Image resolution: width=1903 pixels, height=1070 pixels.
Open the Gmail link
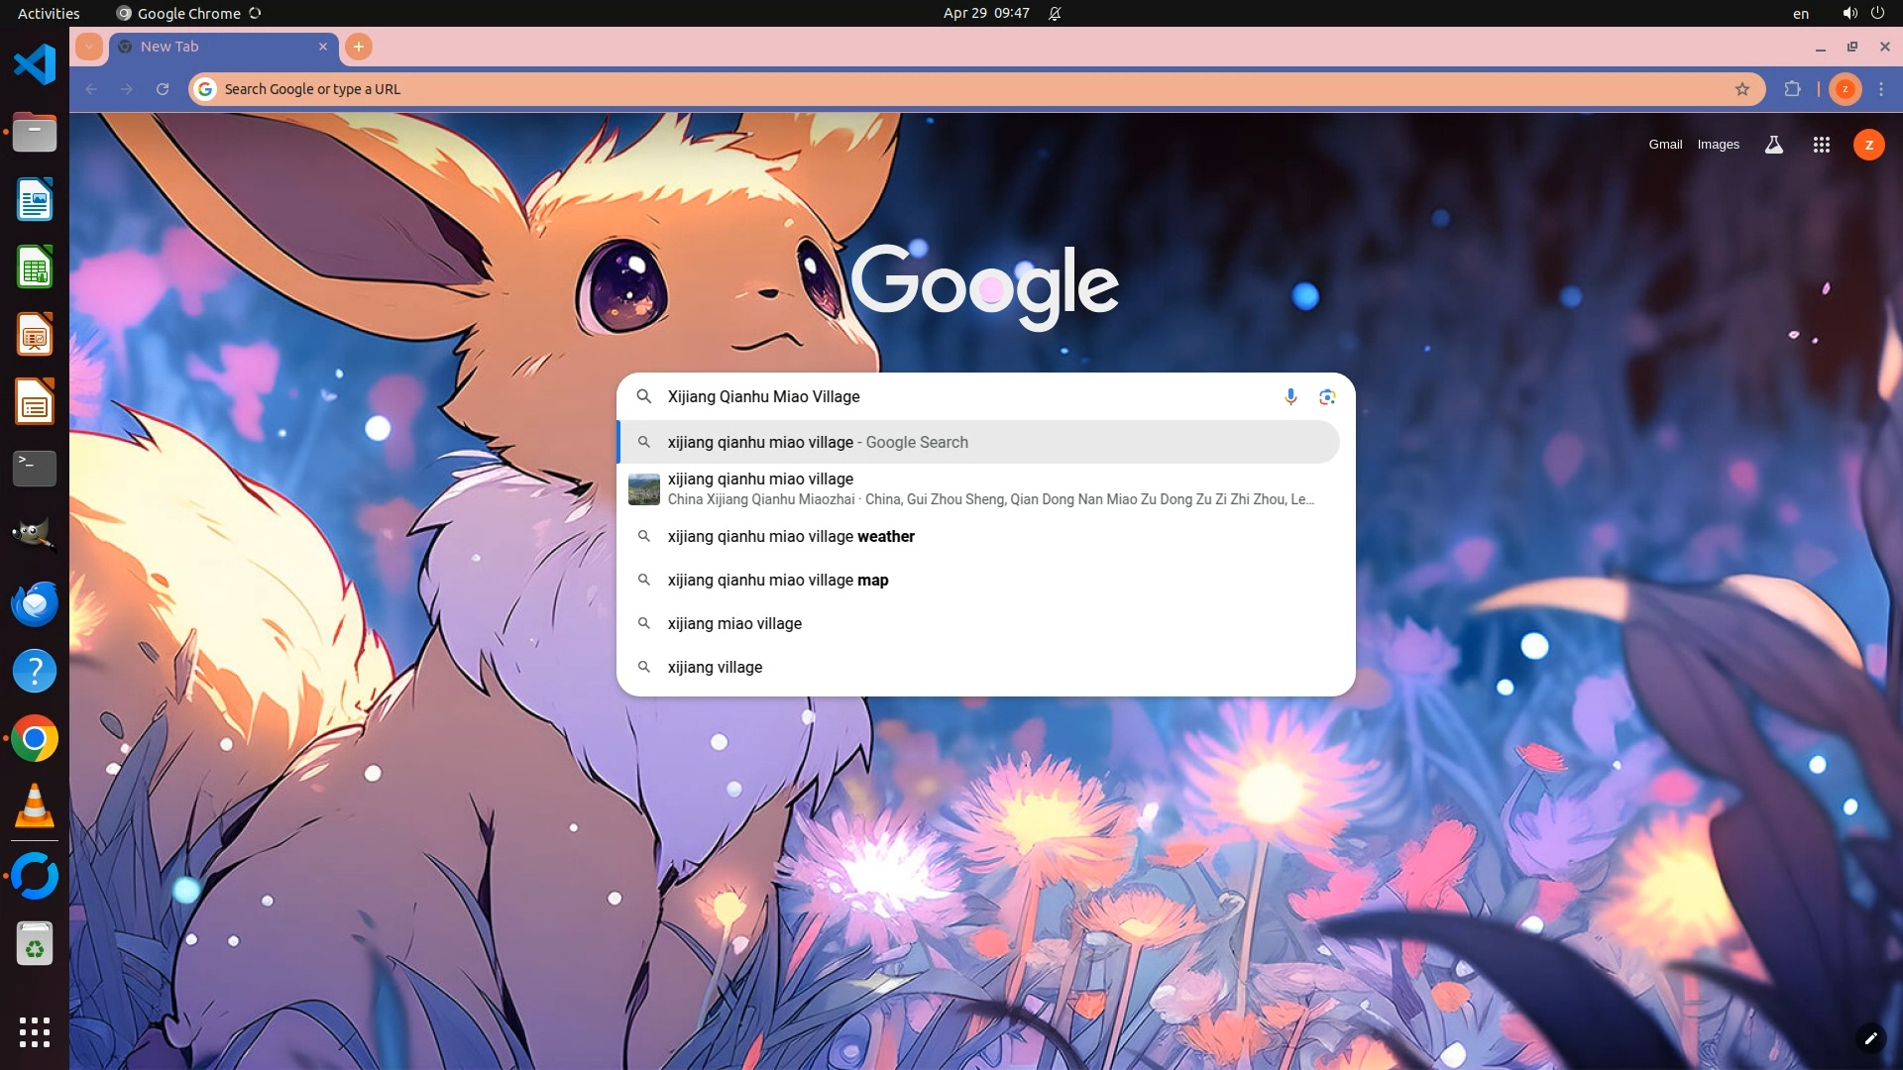click(1665, 145)
